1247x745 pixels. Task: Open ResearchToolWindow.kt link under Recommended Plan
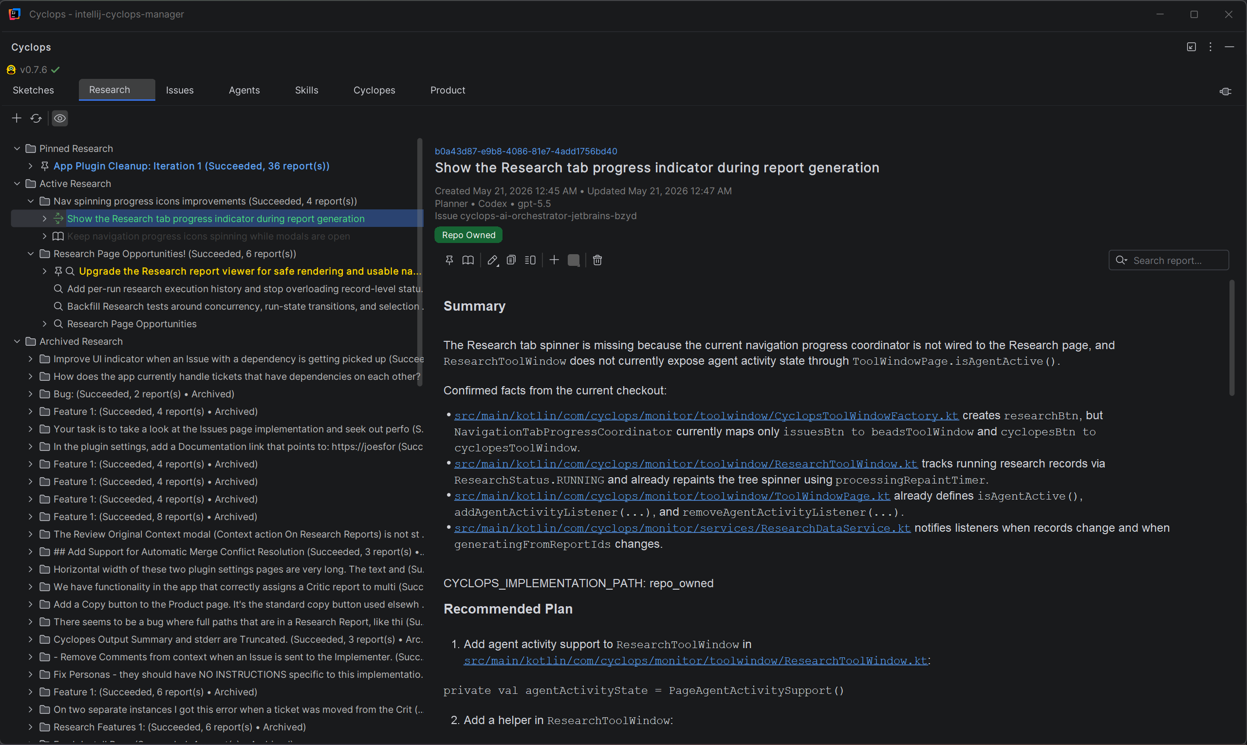click(x=695, y=661)
